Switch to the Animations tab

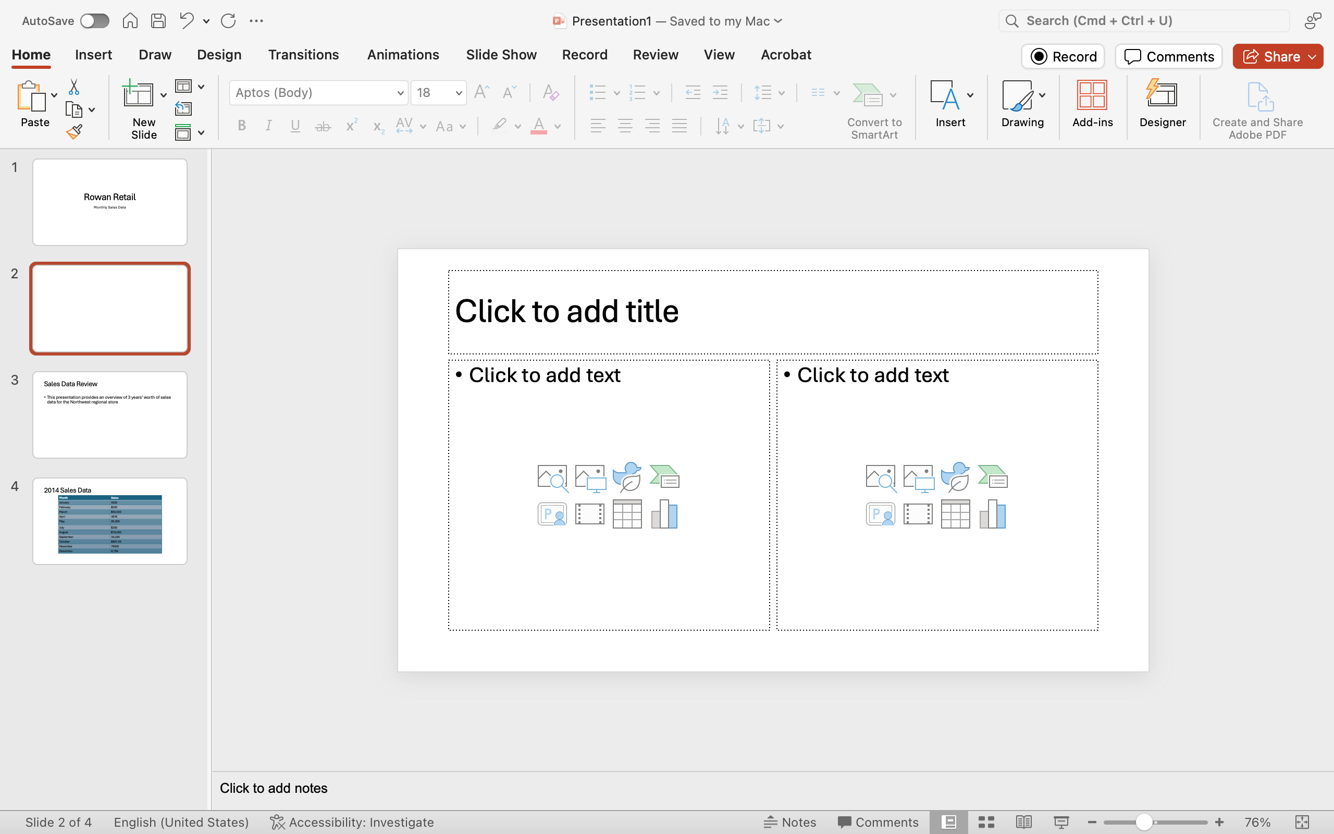coord(403,55)
